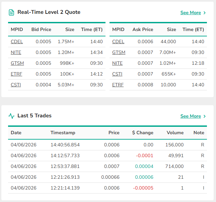Click the Note column header
The image size is (216, 202).
[199, 133]
